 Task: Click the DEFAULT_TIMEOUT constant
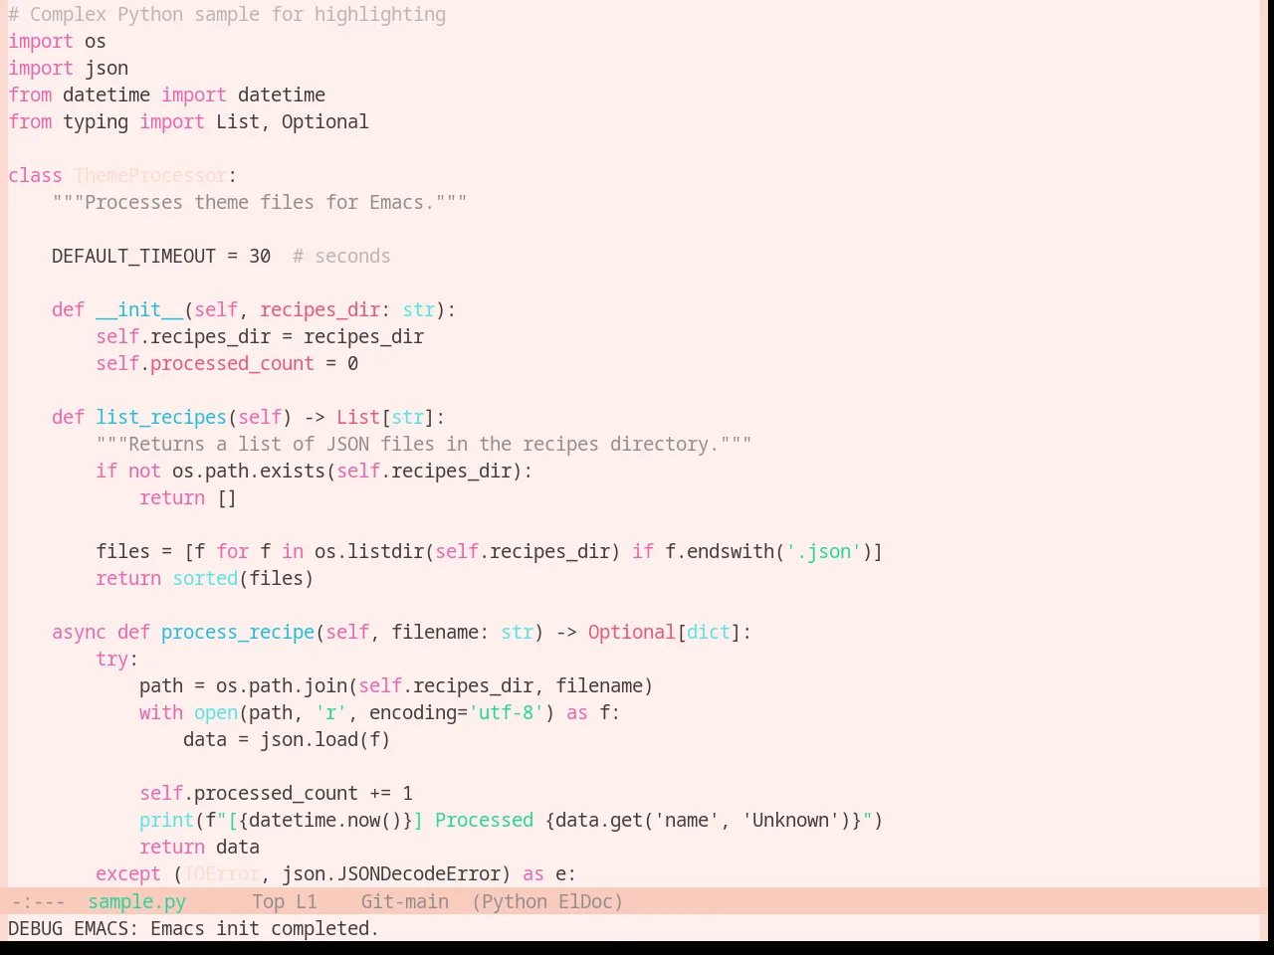pyautogui.click(x=133, y=257)
